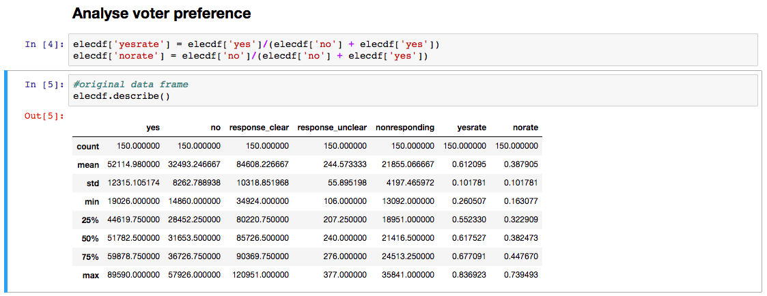Click the response_unclear column header
The width and height of the screenshot is (767, 296).
coord(332,128)
